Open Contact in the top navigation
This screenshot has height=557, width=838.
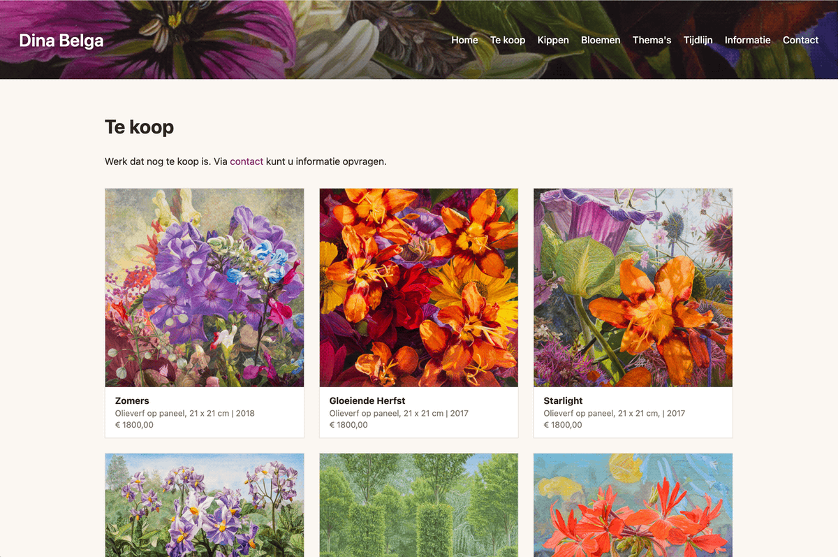[800, 40]
